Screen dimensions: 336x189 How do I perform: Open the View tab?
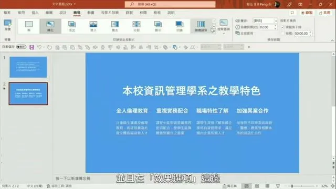tap(157, 13)
